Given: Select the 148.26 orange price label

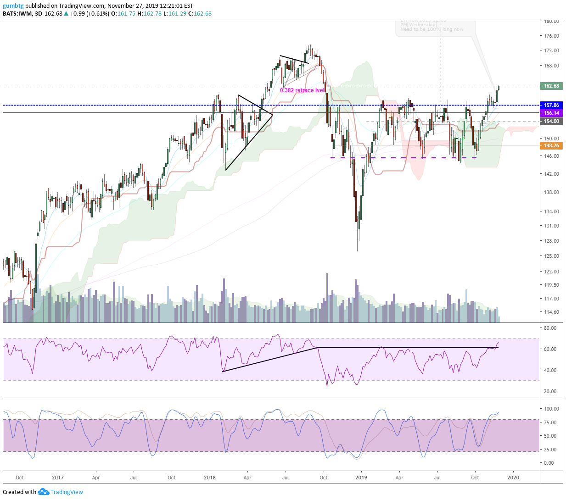Looking at the screenshot, I should (551, 145).
